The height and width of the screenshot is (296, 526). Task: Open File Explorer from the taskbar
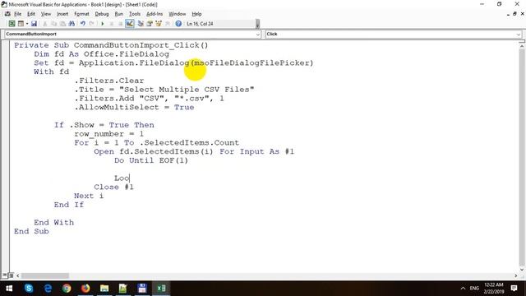click(x=104, y=289)
